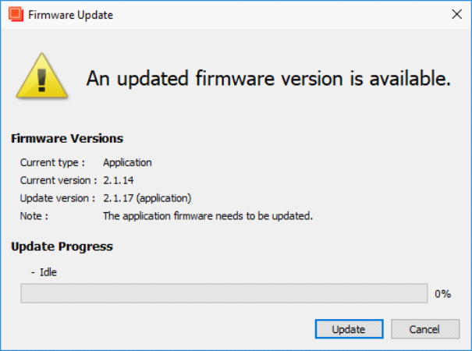Viewport: 472px width, 351px height.
Task: Click the orange app icon in title bar
Action: [16, 14]
